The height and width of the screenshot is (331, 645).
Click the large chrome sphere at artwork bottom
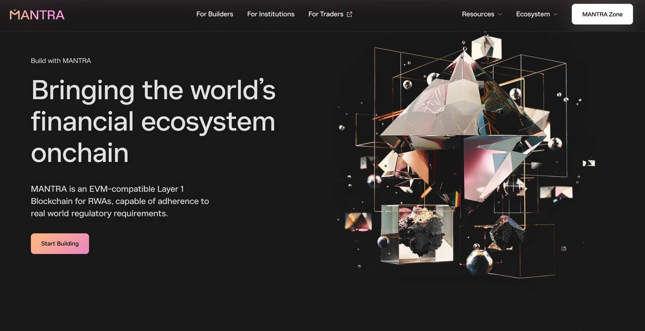[479, 261]
